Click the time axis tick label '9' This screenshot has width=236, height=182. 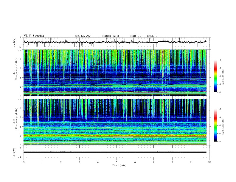click(191, 162)
